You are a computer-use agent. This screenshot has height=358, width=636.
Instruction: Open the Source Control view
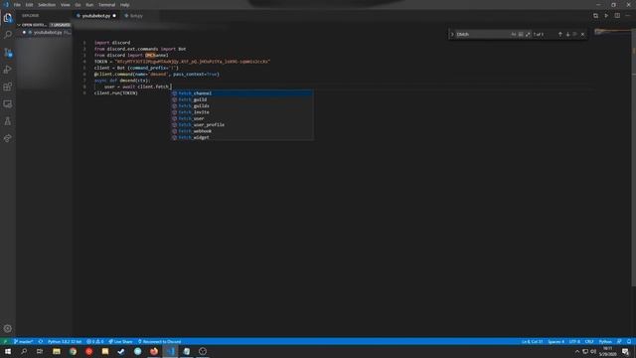(8, 53)
